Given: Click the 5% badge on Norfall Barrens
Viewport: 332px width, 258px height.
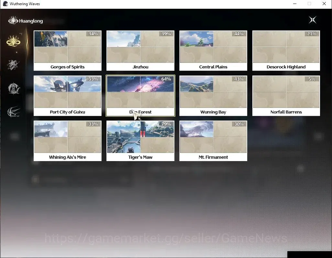Looking at the screenshot, I should pyautogui.click(x=312, y=79).
